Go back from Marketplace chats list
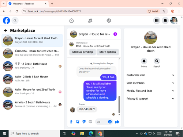 [6, 30]
